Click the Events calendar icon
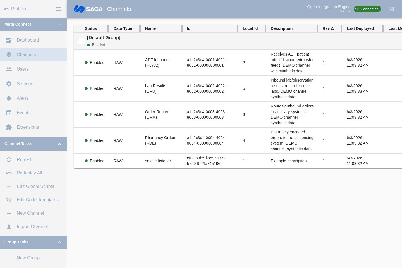Image resolution: width=402 pixels, height=268 pixels. coord(9,113)
